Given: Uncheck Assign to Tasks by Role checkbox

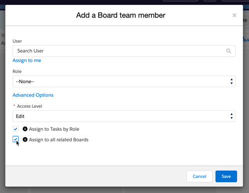Looking at the screenshot, I should (x=15, y=129).
